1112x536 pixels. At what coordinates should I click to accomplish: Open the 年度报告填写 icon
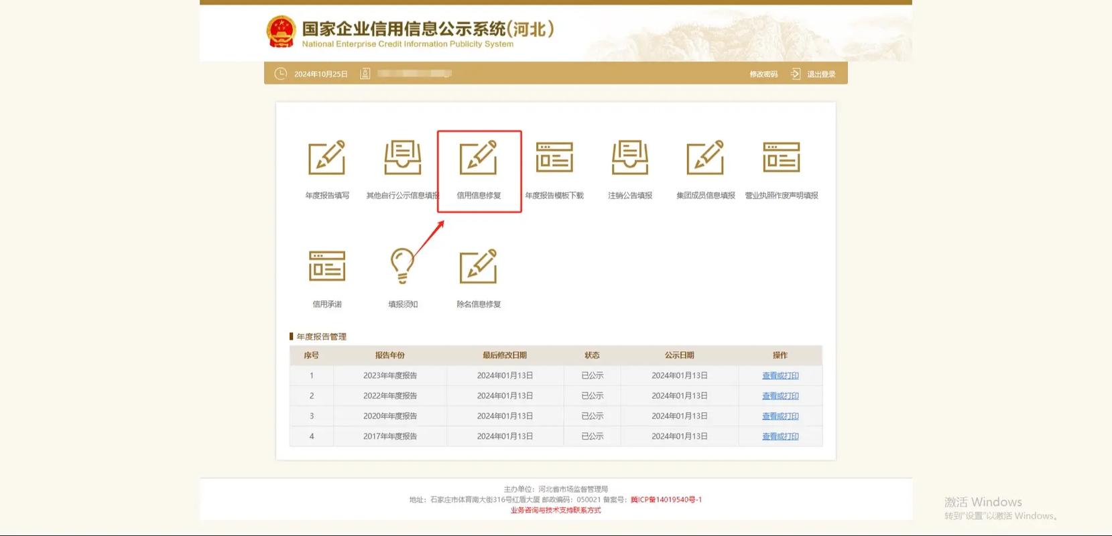click(327, 157)
